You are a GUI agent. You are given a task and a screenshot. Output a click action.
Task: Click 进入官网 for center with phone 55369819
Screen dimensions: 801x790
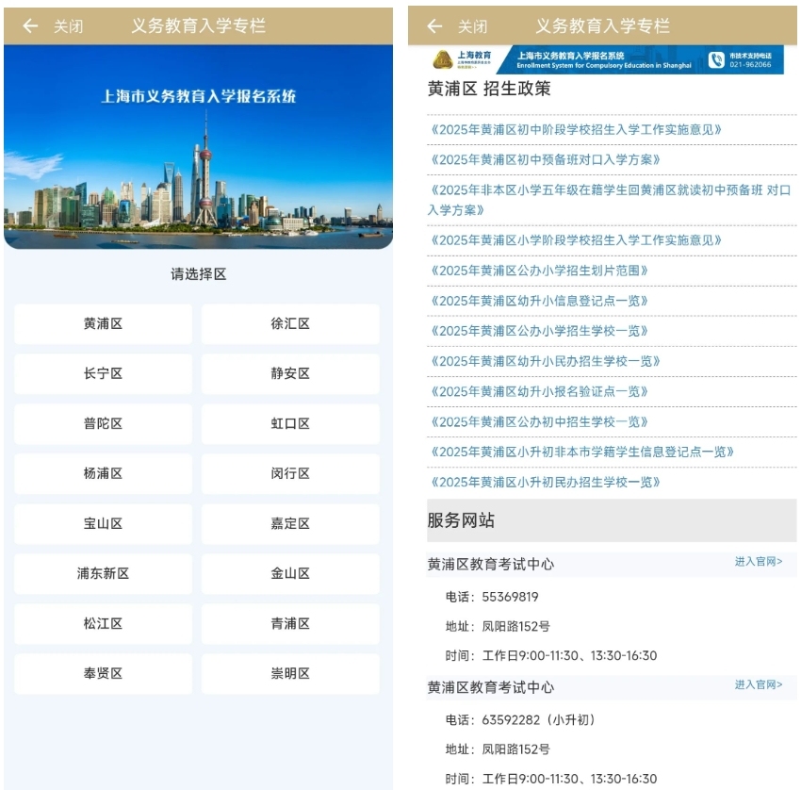pos(758,562)
